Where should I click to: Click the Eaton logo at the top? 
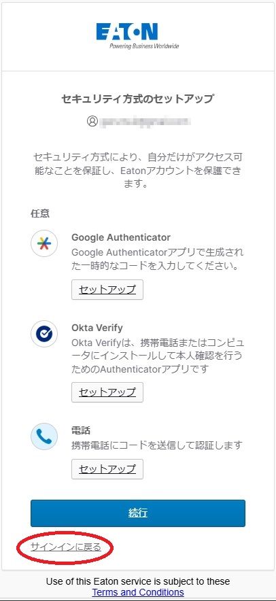point(137,36)
